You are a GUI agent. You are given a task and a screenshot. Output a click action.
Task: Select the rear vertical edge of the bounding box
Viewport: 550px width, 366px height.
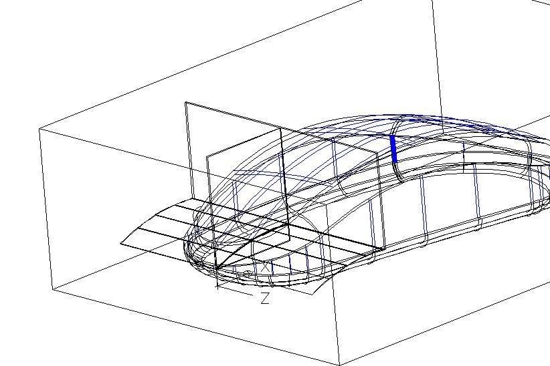pyautogui.click(x=436, y=60)
